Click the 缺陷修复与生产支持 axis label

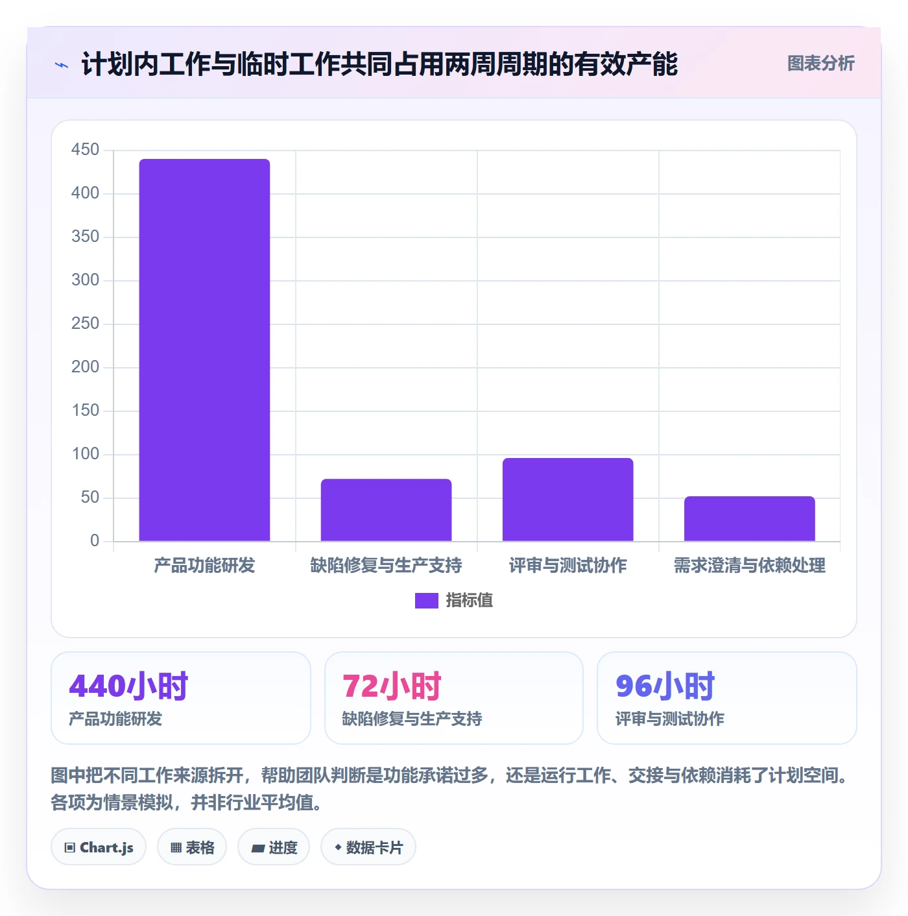tap(386, 566)
